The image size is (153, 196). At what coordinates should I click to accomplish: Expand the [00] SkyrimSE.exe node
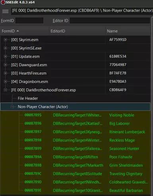[6, 48]
